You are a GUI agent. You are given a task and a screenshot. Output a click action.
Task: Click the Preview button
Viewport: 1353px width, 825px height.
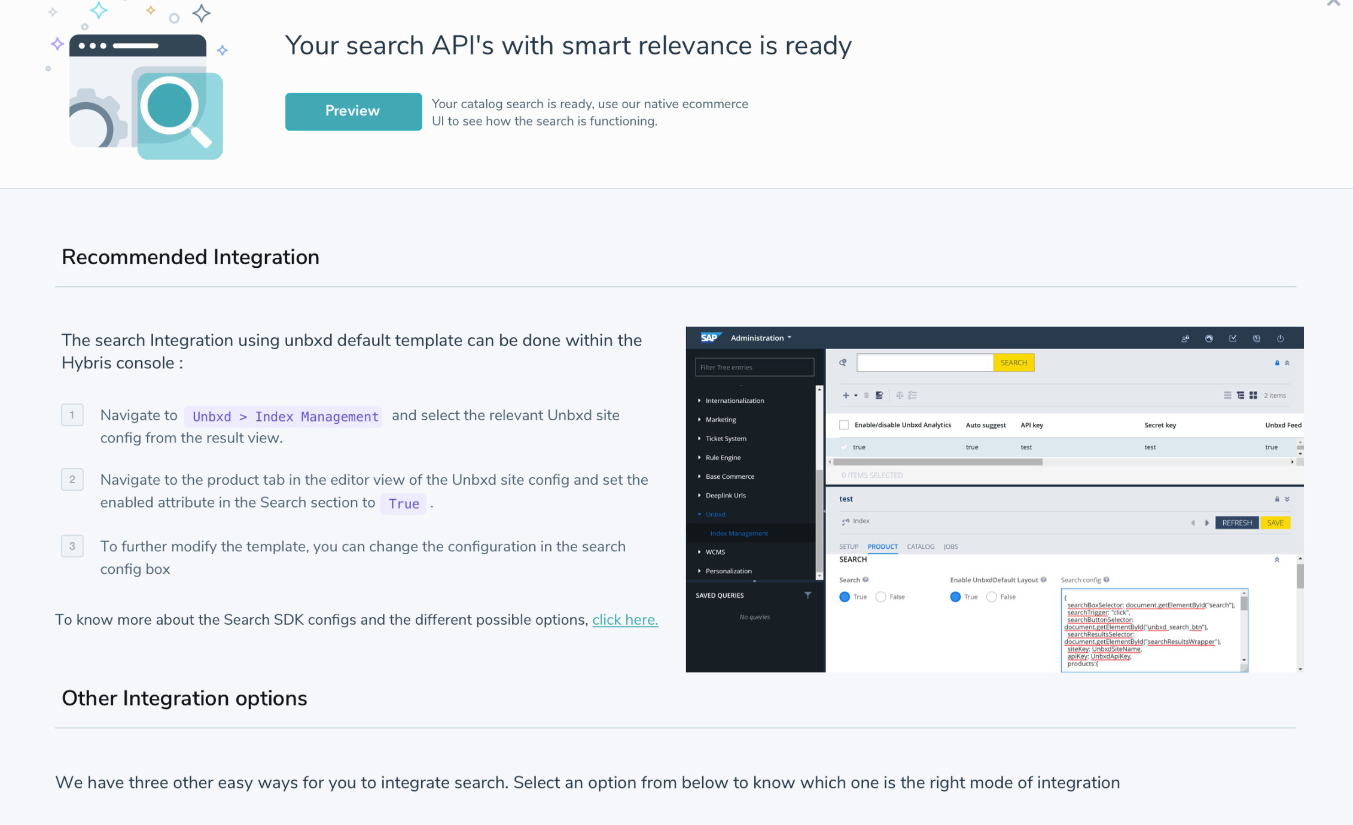click(353, 111)
